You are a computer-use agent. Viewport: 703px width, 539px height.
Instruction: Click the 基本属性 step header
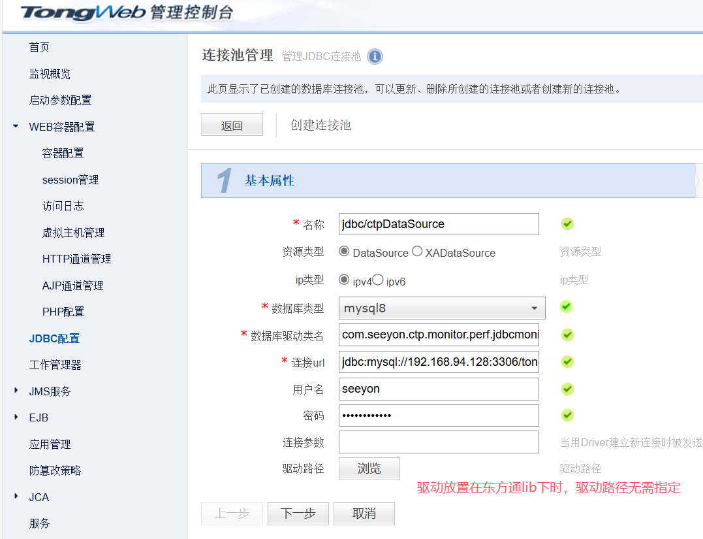pyautogui.click(x=448, y=180)
